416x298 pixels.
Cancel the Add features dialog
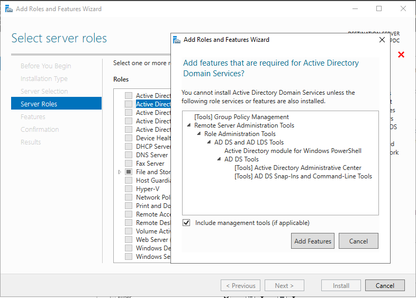pos(358,241)
